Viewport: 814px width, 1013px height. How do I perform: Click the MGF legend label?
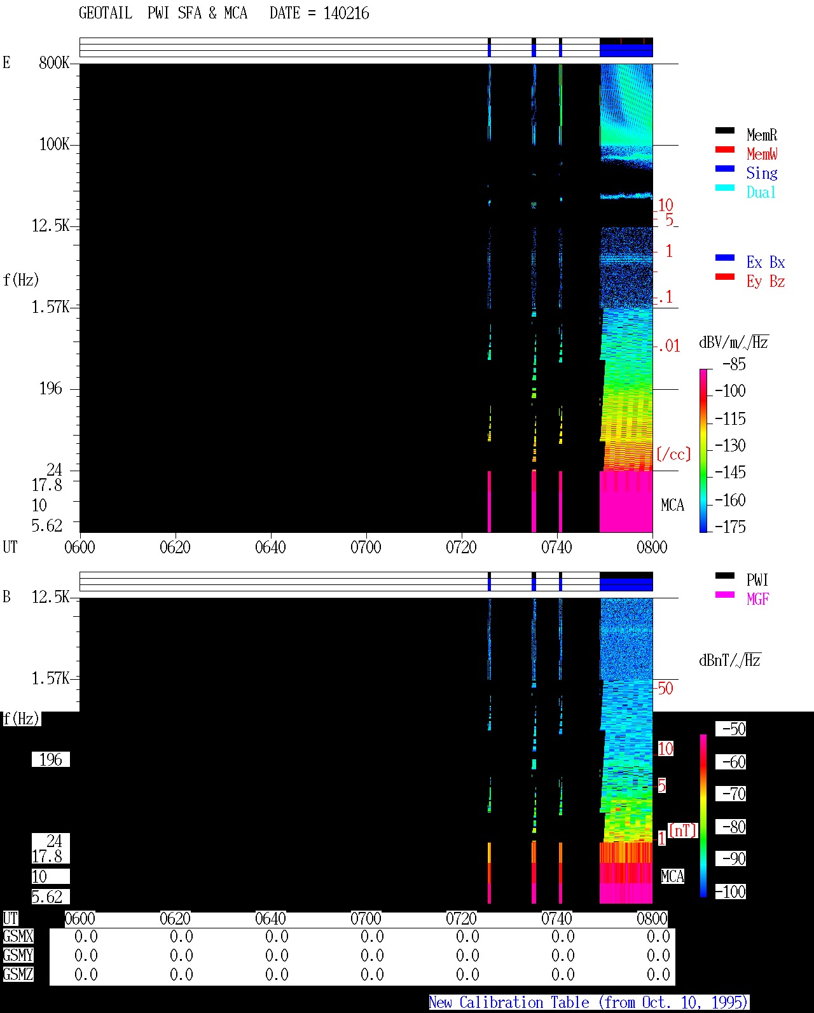758,599
